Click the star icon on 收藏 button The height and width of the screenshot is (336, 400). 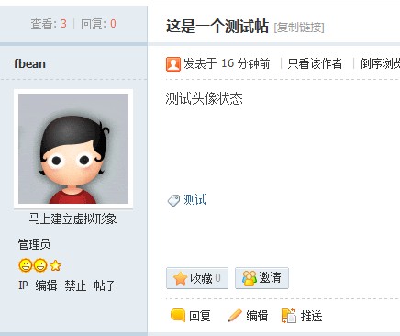[180, 278]
